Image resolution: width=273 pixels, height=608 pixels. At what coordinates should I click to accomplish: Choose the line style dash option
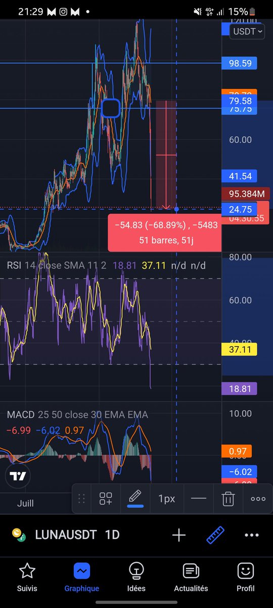[199, 499]
